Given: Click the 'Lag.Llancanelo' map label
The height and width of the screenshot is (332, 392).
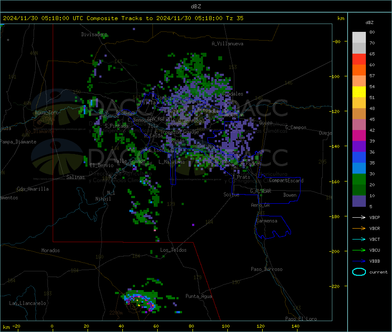Looking at the screenshot, I should coord(27,304).
